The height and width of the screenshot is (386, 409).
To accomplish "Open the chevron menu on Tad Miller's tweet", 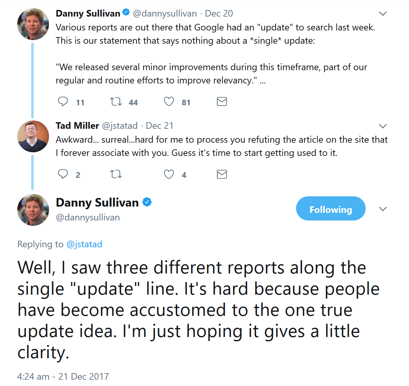I will click(383, 126).
